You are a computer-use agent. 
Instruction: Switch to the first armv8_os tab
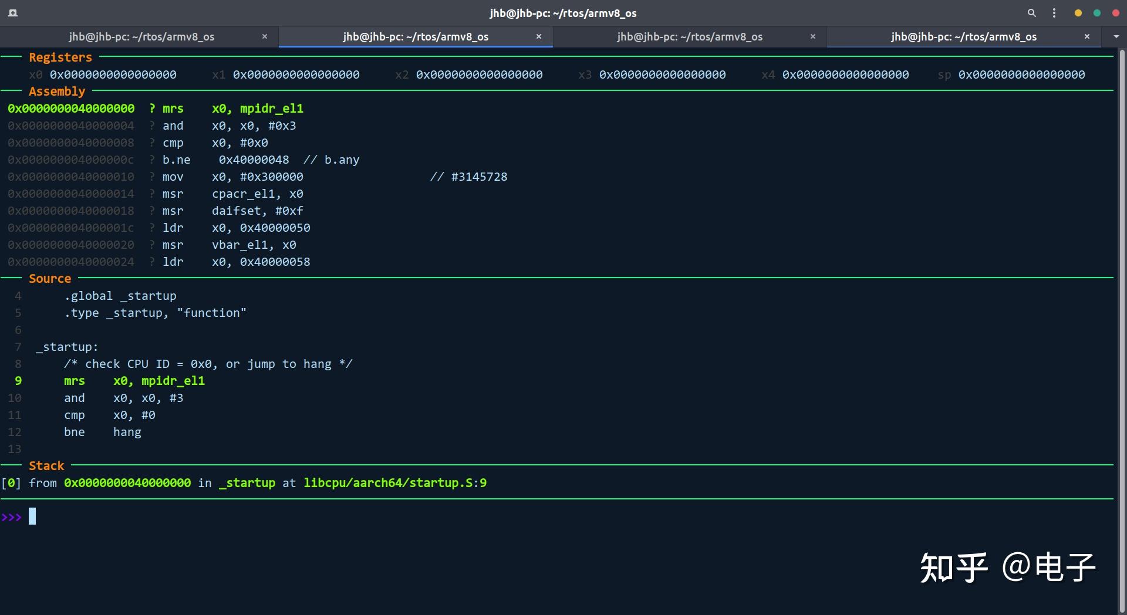[x=141, y=36]
